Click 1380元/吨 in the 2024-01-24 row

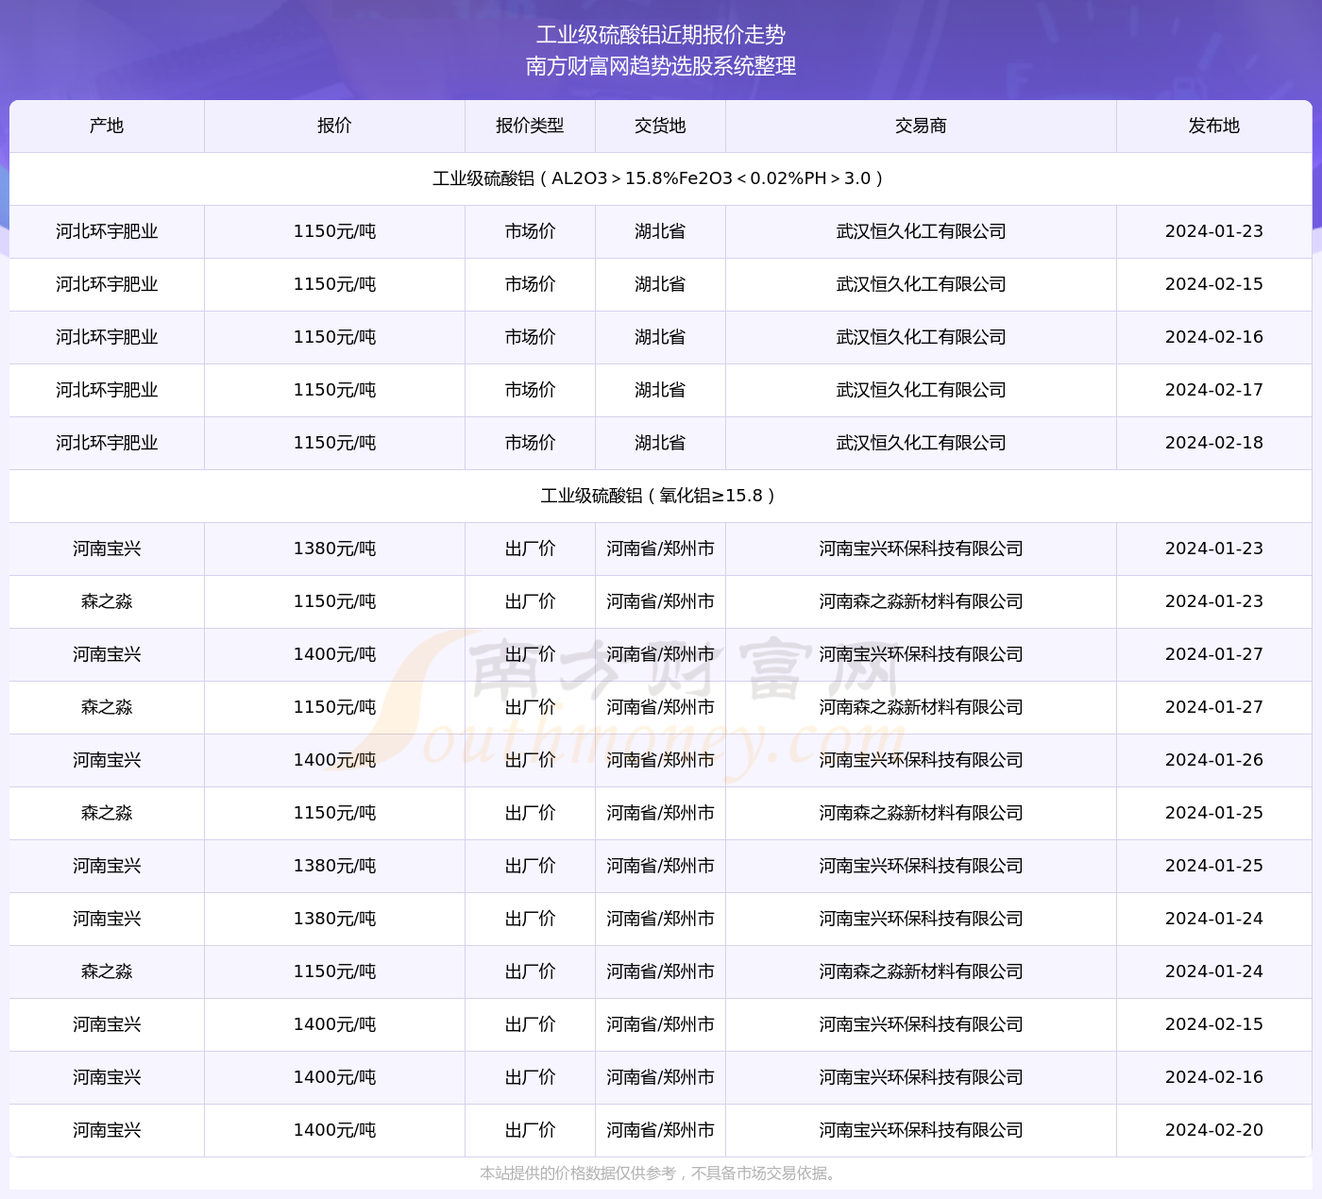pos(334,919)
